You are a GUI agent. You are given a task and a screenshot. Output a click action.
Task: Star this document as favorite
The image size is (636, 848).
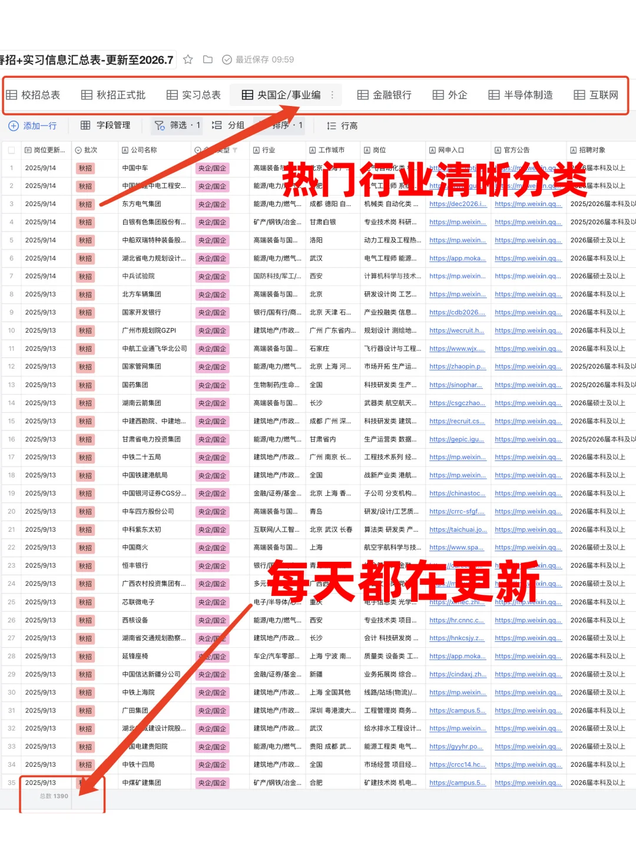tap(188, 59)
